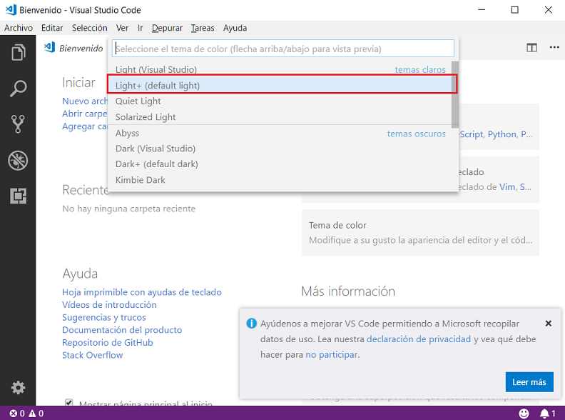The image size is (565, 420).
Task: Click the Abrir carpeta link
Action: (x=85, y=114)
